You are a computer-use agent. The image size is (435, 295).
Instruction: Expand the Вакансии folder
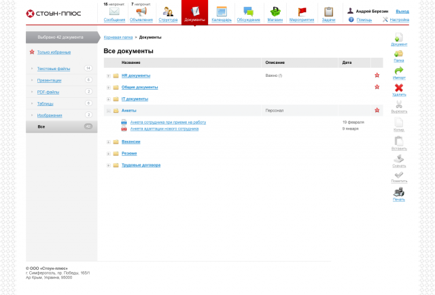click(109, 142)
